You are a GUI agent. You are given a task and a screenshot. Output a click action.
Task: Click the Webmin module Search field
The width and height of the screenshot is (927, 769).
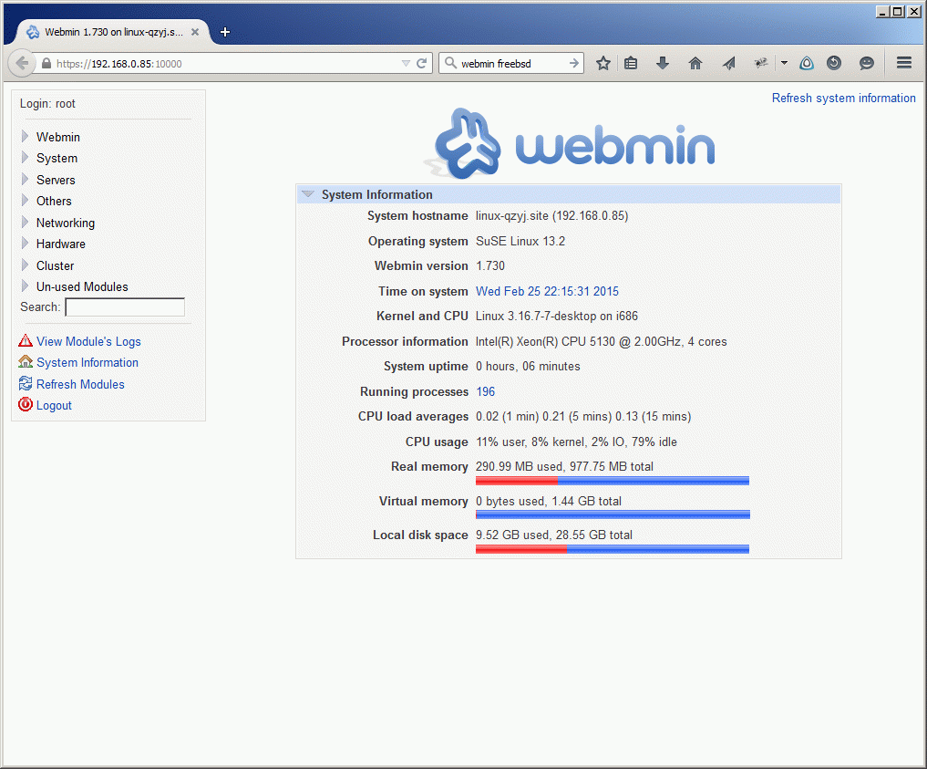click(125, 307)
